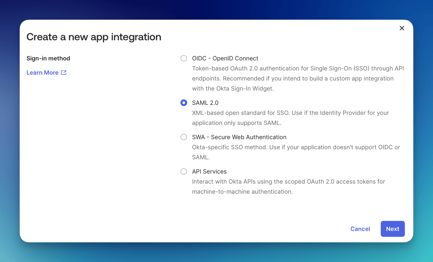Open the Learn More link

[x=46, y=72]
